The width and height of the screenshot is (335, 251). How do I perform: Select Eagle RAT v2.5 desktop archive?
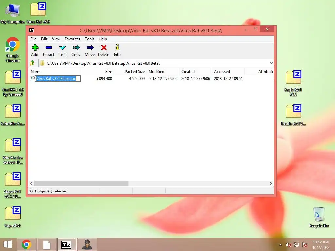tap(293, 83)
